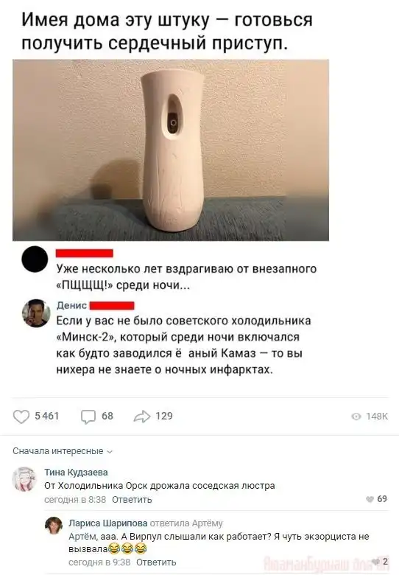Screen dimensions: 399x575
Task: Open Денис's profile photo
Action: 35,313
